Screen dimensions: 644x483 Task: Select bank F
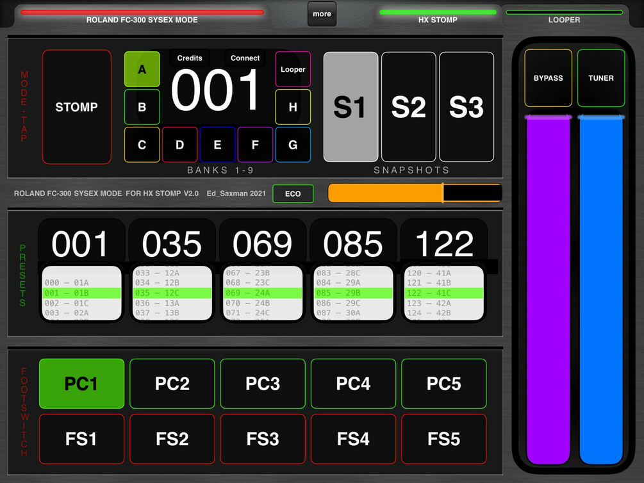point(255,145)
